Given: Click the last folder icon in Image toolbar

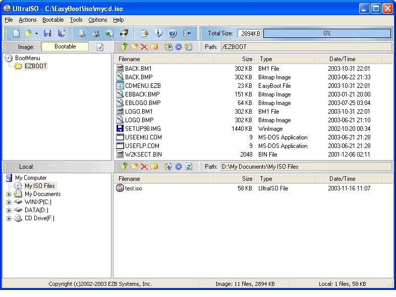Looking at the screenshot, I should pyautogui.click(x=188, y=47).
